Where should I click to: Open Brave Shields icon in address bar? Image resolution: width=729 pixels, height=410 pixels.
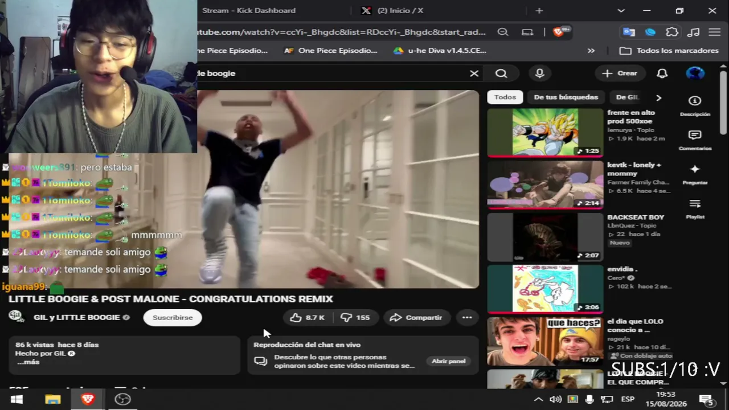tap(559, 32)
